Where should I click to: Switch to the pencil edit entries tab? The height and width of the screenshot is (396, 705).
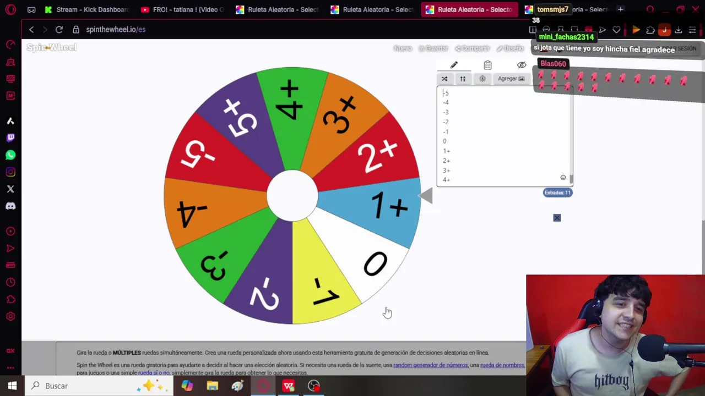454,65
